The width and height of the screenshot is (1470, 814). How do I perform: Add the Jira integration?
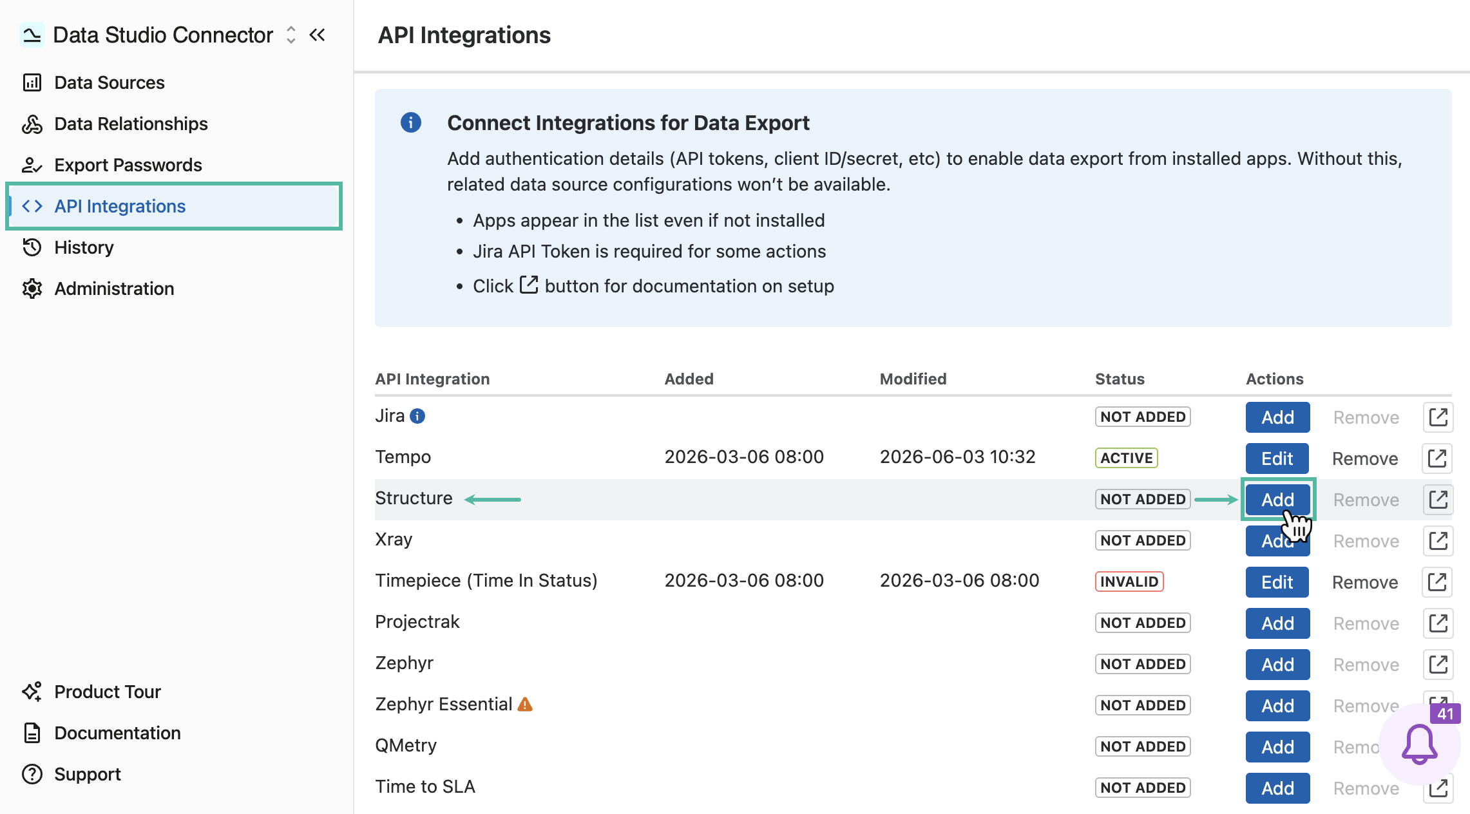[x=1277, y=417]
